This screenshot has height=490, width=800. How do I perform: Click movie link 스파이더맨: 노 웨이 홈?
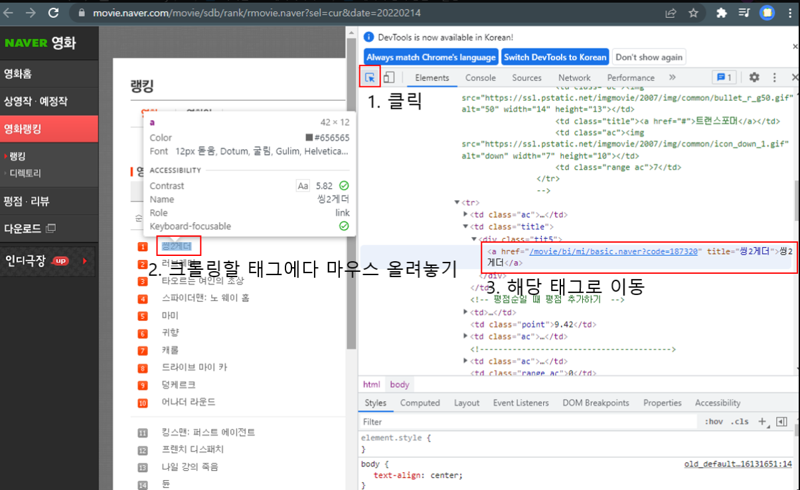click(205, 298)
